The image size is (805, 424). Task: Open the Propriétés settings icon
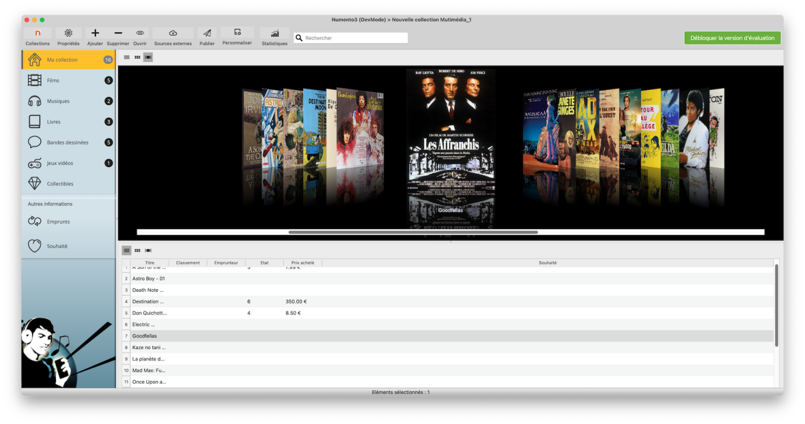point(68,33)
